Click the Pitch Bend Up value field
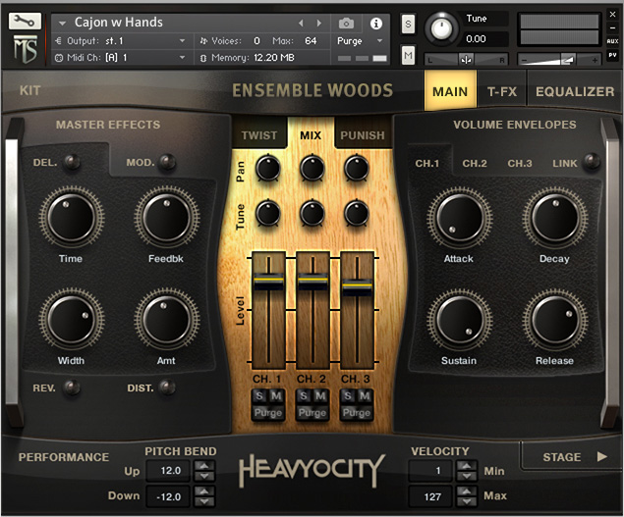Image resolution: width=624 pixels, height=517 pixels. (170, 471)
